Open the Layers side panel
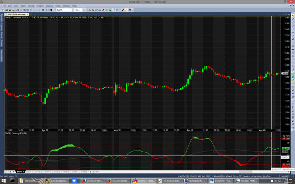 [1, 35]
